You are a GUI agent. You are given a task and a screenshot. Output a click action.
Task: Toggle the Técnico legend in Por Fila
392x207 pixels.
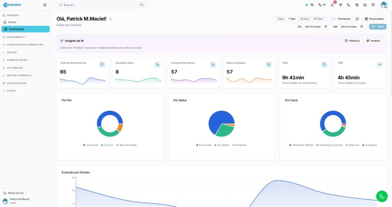[x=107, y=145]
